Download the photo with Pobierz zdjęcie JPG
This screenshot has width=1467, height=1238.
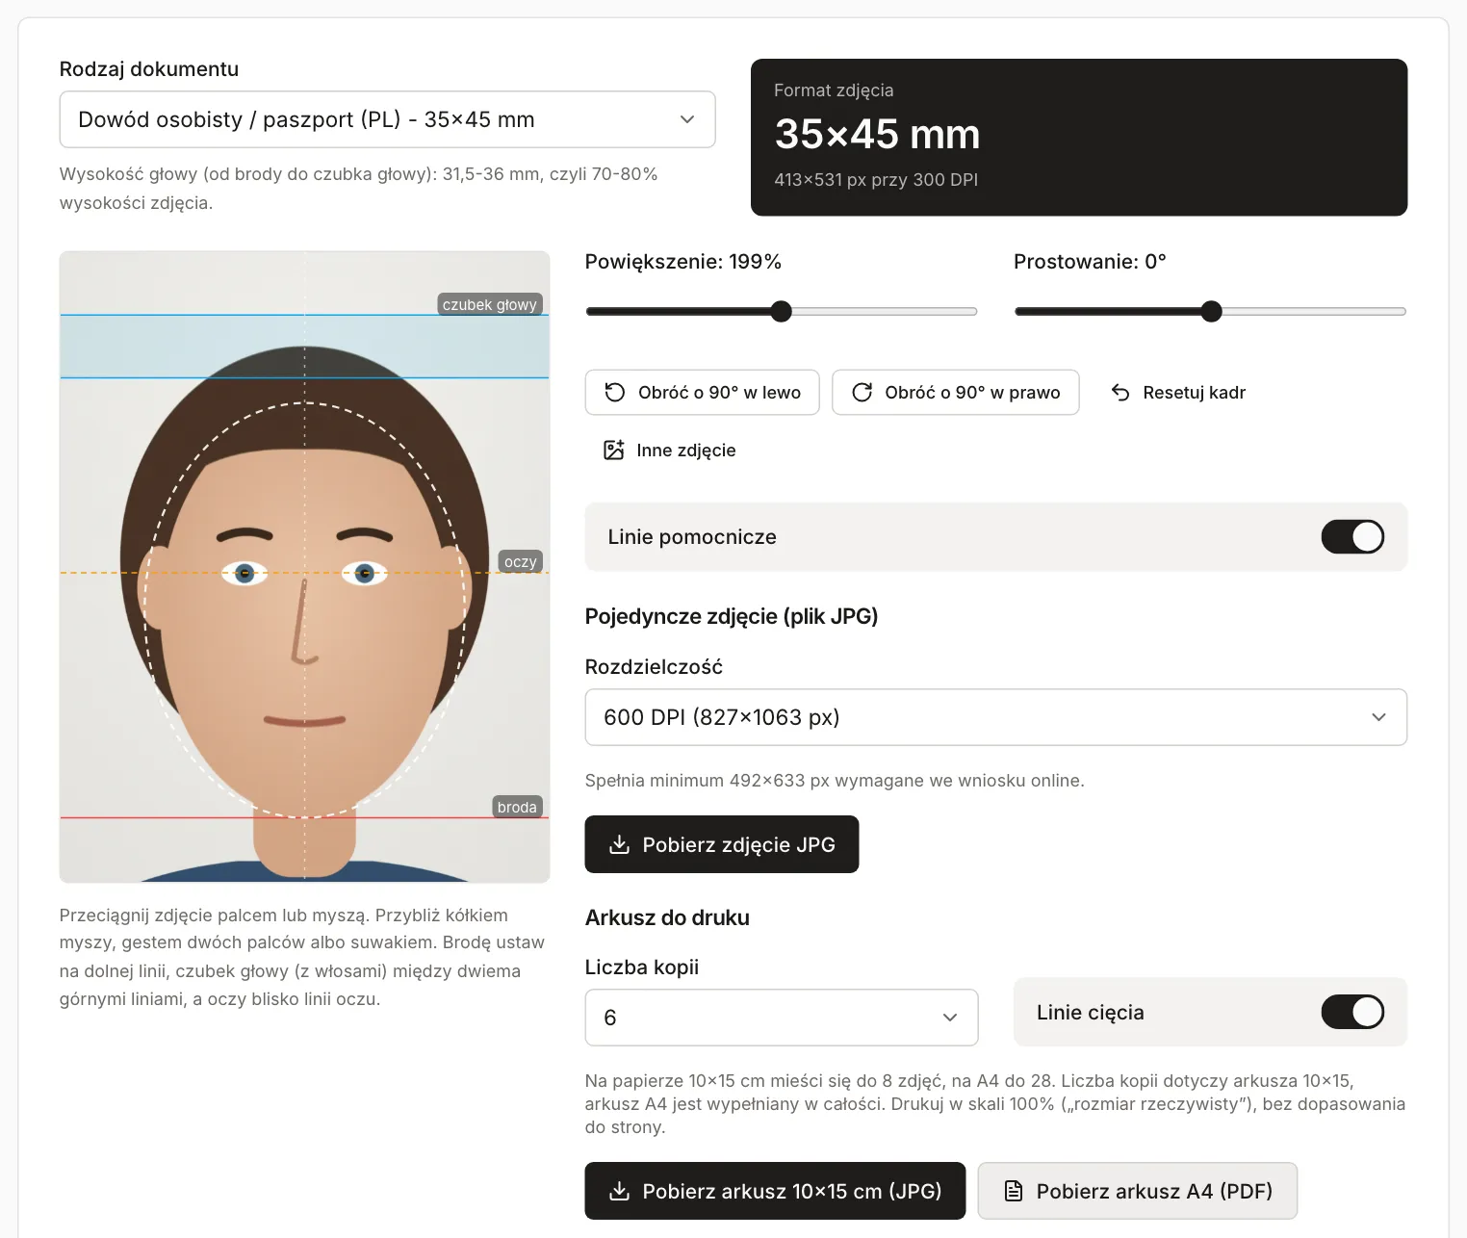722,844
